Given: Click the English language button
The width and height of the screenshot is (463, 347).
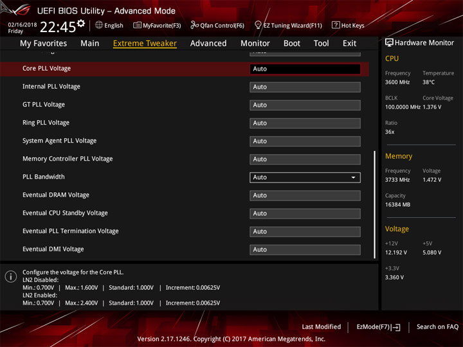Looking at the screenshot, I should click(109, 25).
